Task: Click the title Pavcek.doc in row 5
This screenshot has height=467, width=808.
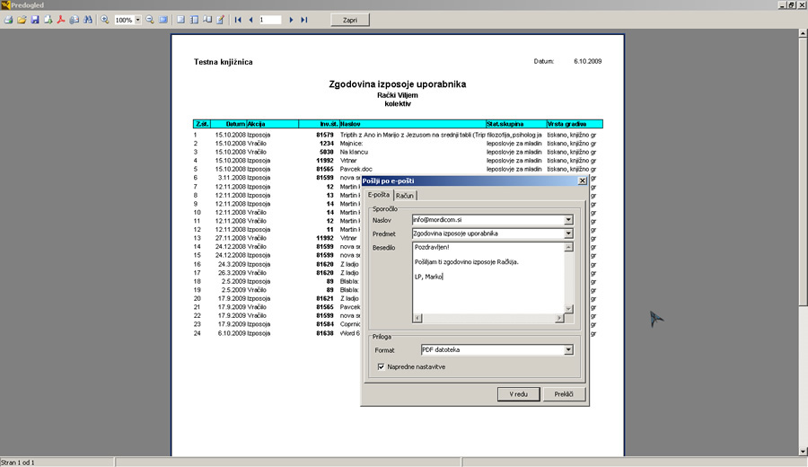Action: pos(356,169)
